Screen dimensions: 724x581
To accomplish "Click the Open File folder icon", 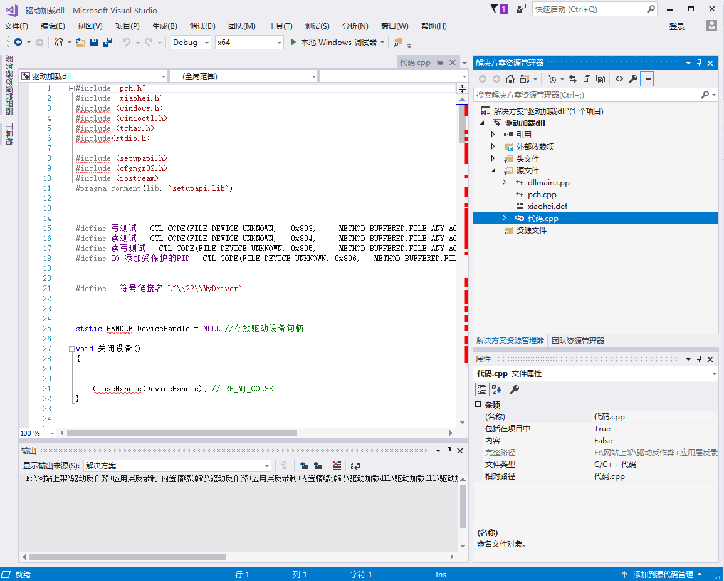I will (80, 43).
